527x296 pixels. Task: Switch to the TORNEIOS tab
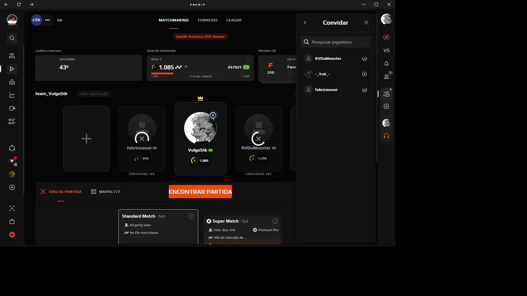[208, 20]
